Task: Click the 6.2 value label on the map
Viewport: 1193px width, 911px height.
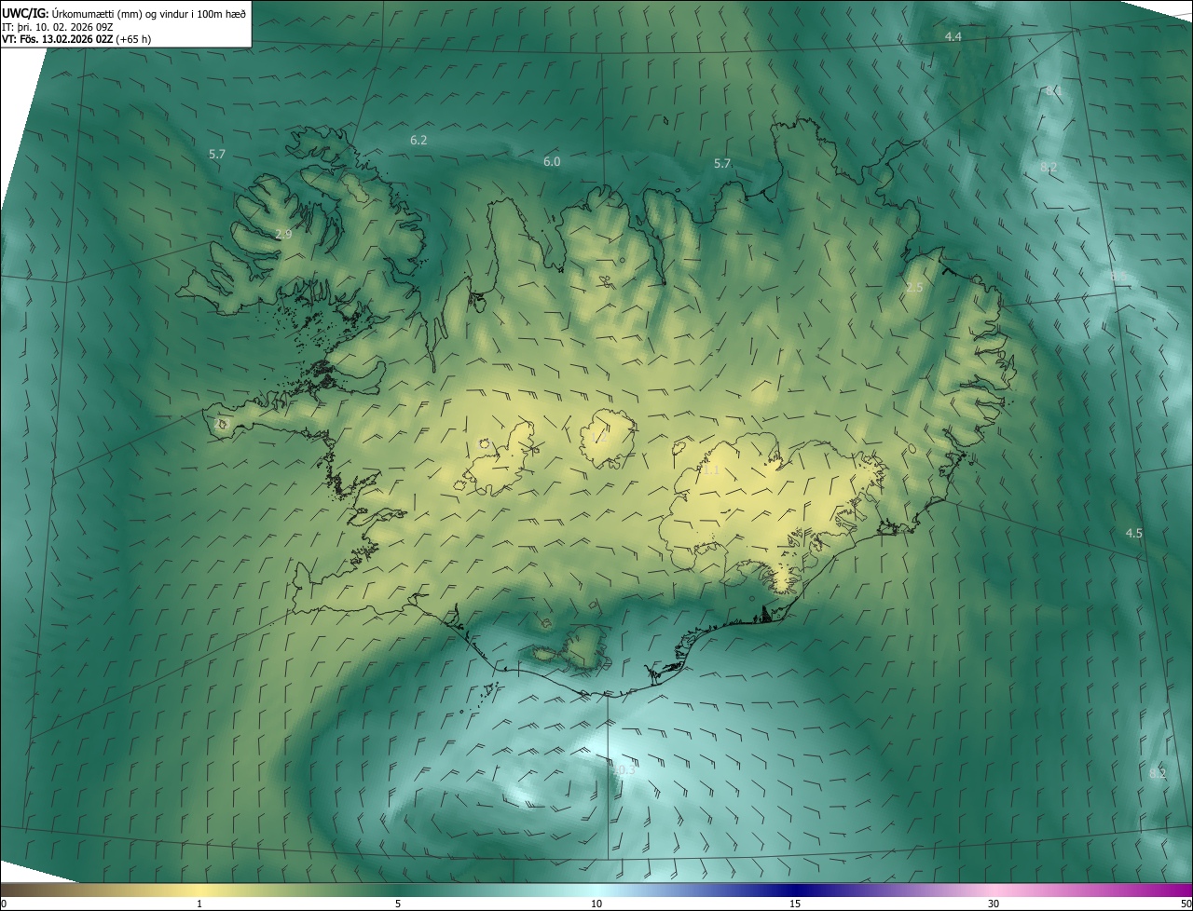Action: [418, 141]
